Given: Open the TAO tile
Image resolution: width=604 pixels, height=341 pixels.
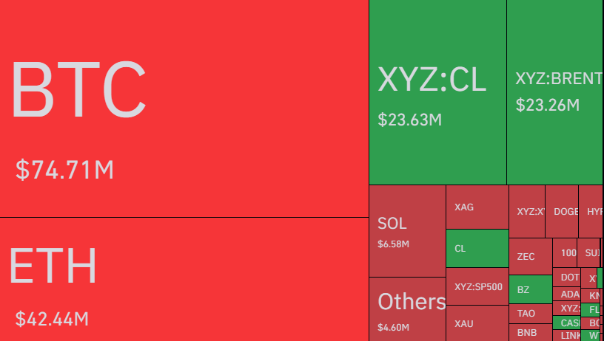Looking at the screenshot, I should click(x=530, y=313).
